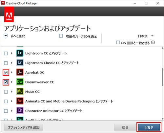
Task: Expand the Animate CC row
Action: coord(12,101)
